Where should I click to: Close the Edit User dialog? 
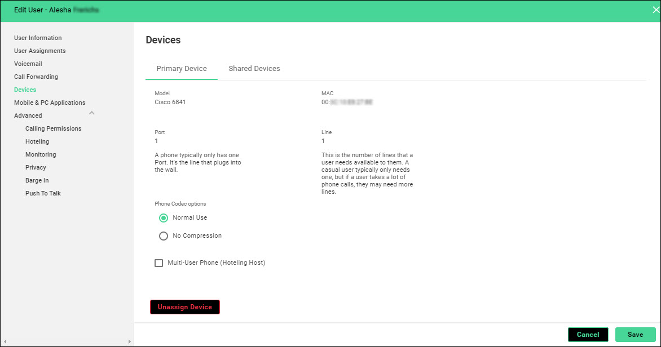655,10
